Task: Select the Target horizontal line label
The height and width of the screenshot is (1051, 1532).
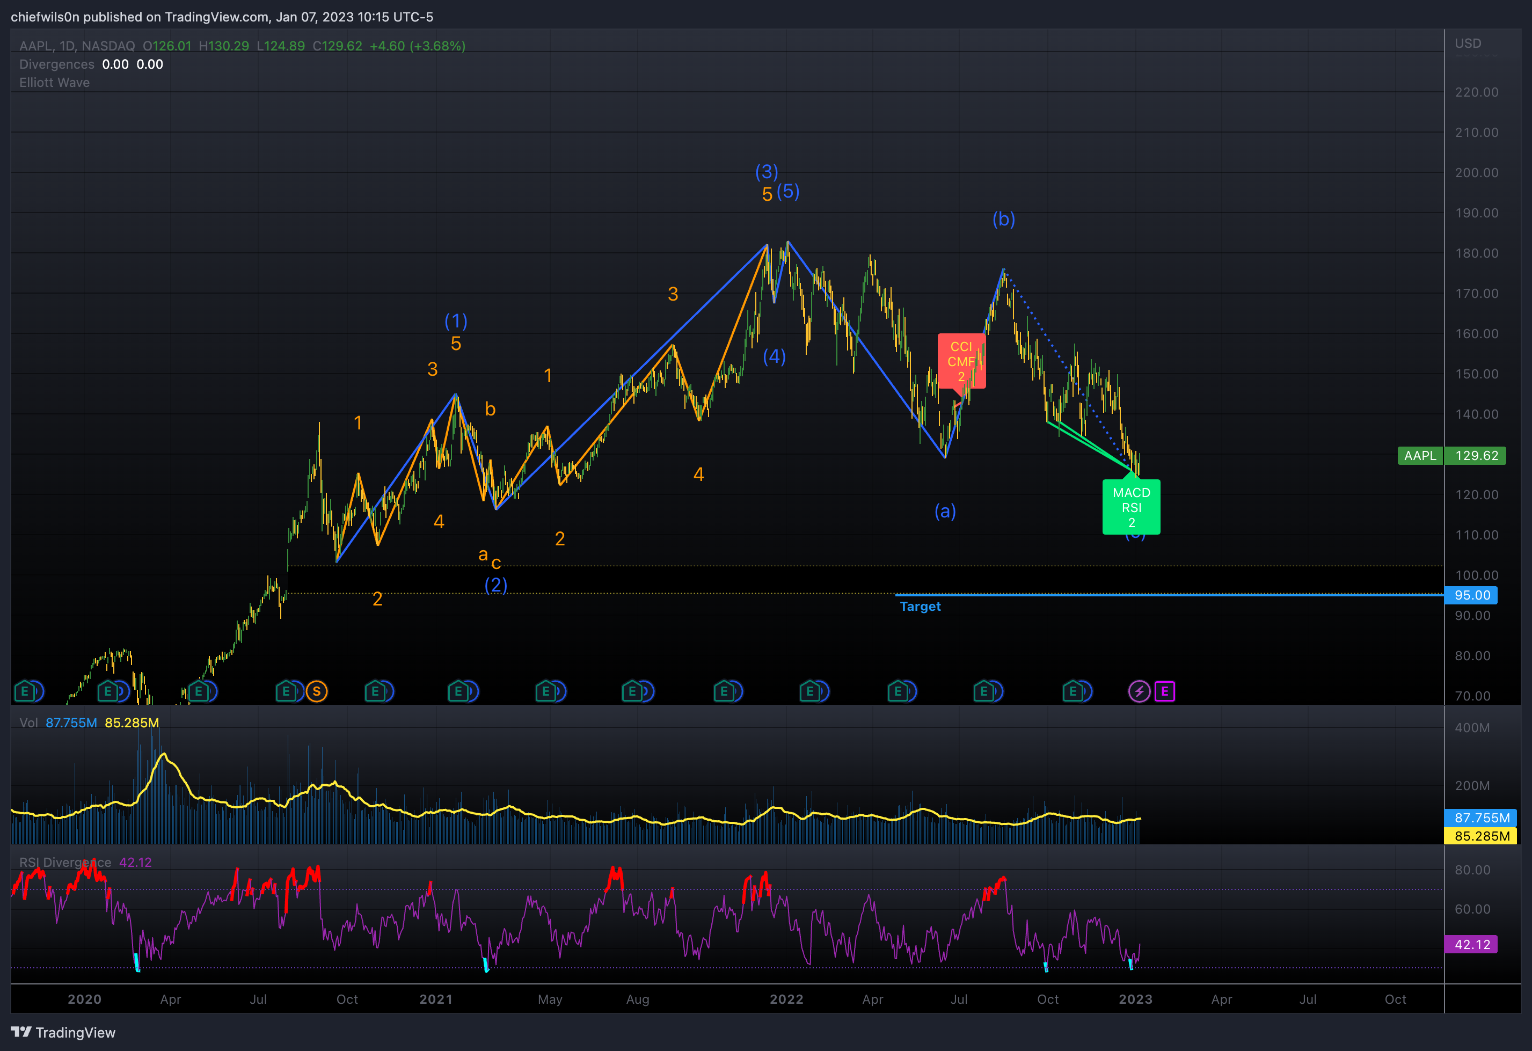Action: (x=920, y=607)
